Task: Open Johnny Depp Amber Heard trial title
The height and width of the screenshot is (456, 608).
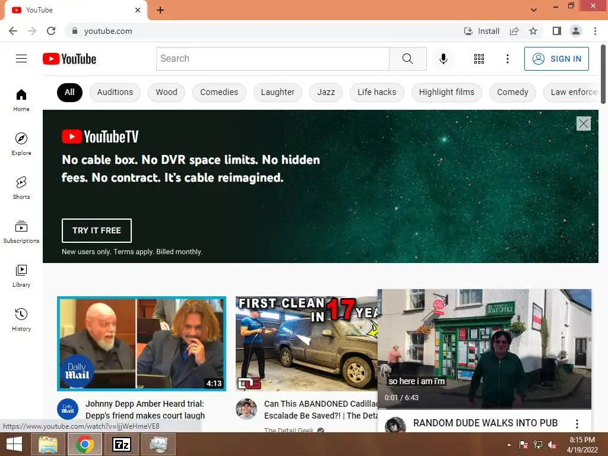Action: pyautogui.click(x=145, y=410)
